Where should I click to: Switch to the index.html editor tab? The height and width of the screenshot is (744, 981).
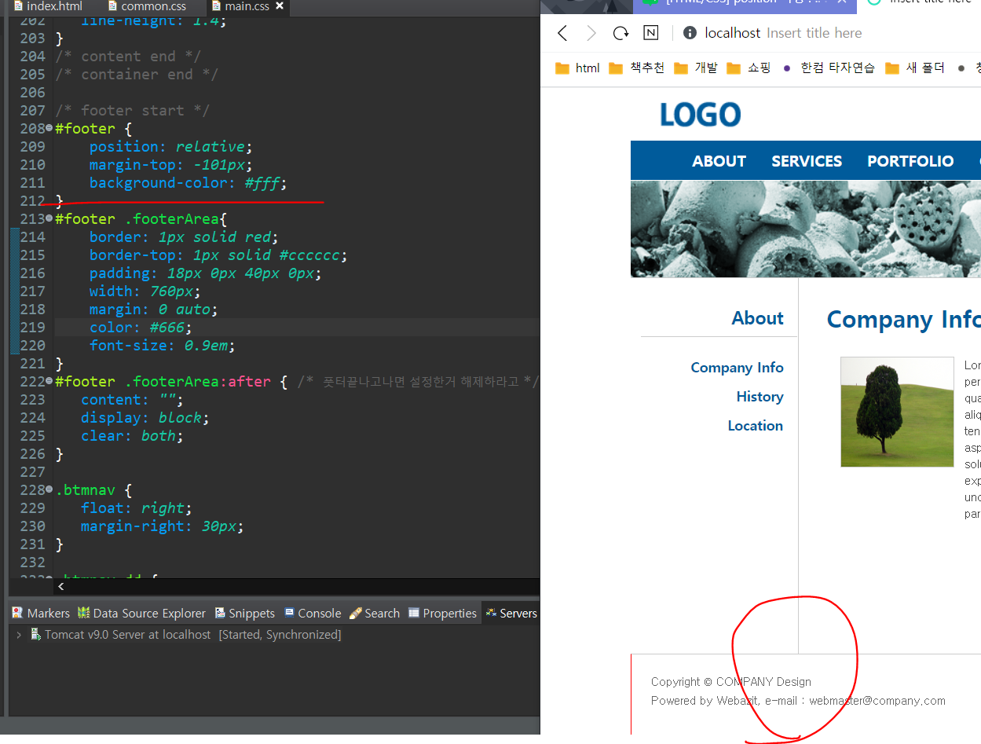[49, 7]
